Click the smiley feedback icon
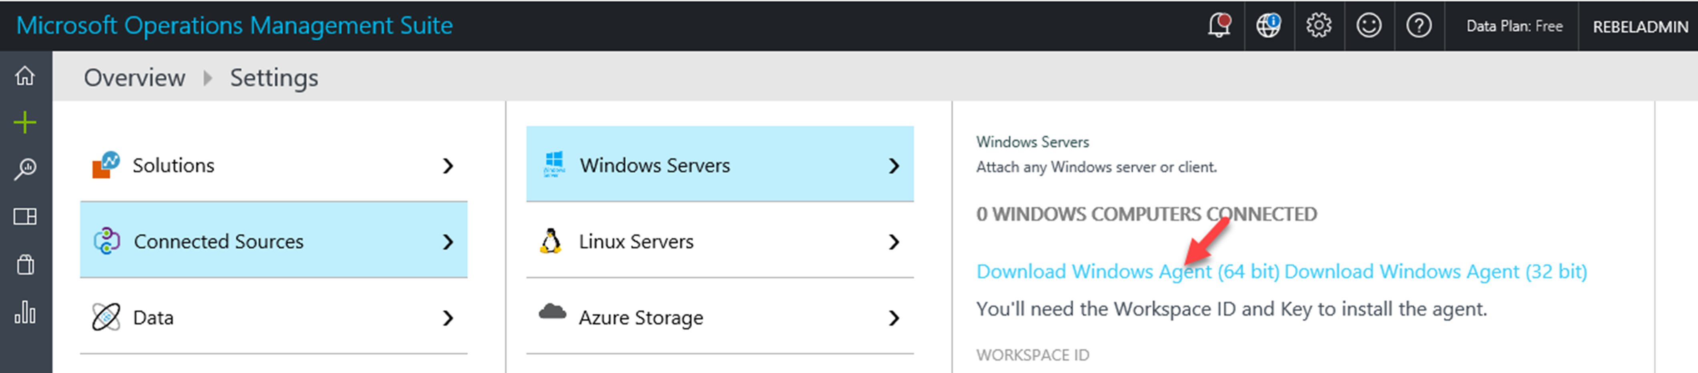The image size is (1698, 373). (x=1368, y=26)
